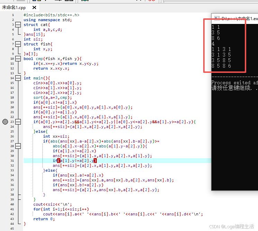Click the console window title bar icon

[217, 18]
